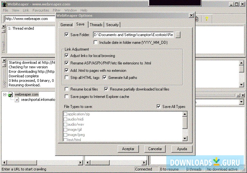Click file types list scroll down arrow
247x173 pixels.
click(x=185, y=139)
